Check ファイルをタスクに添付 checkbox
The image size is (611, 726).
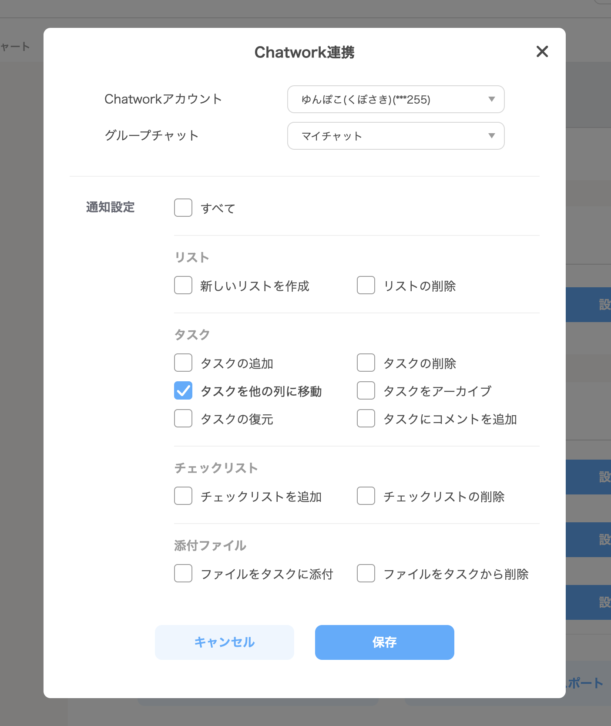click(x=183, y=573)
